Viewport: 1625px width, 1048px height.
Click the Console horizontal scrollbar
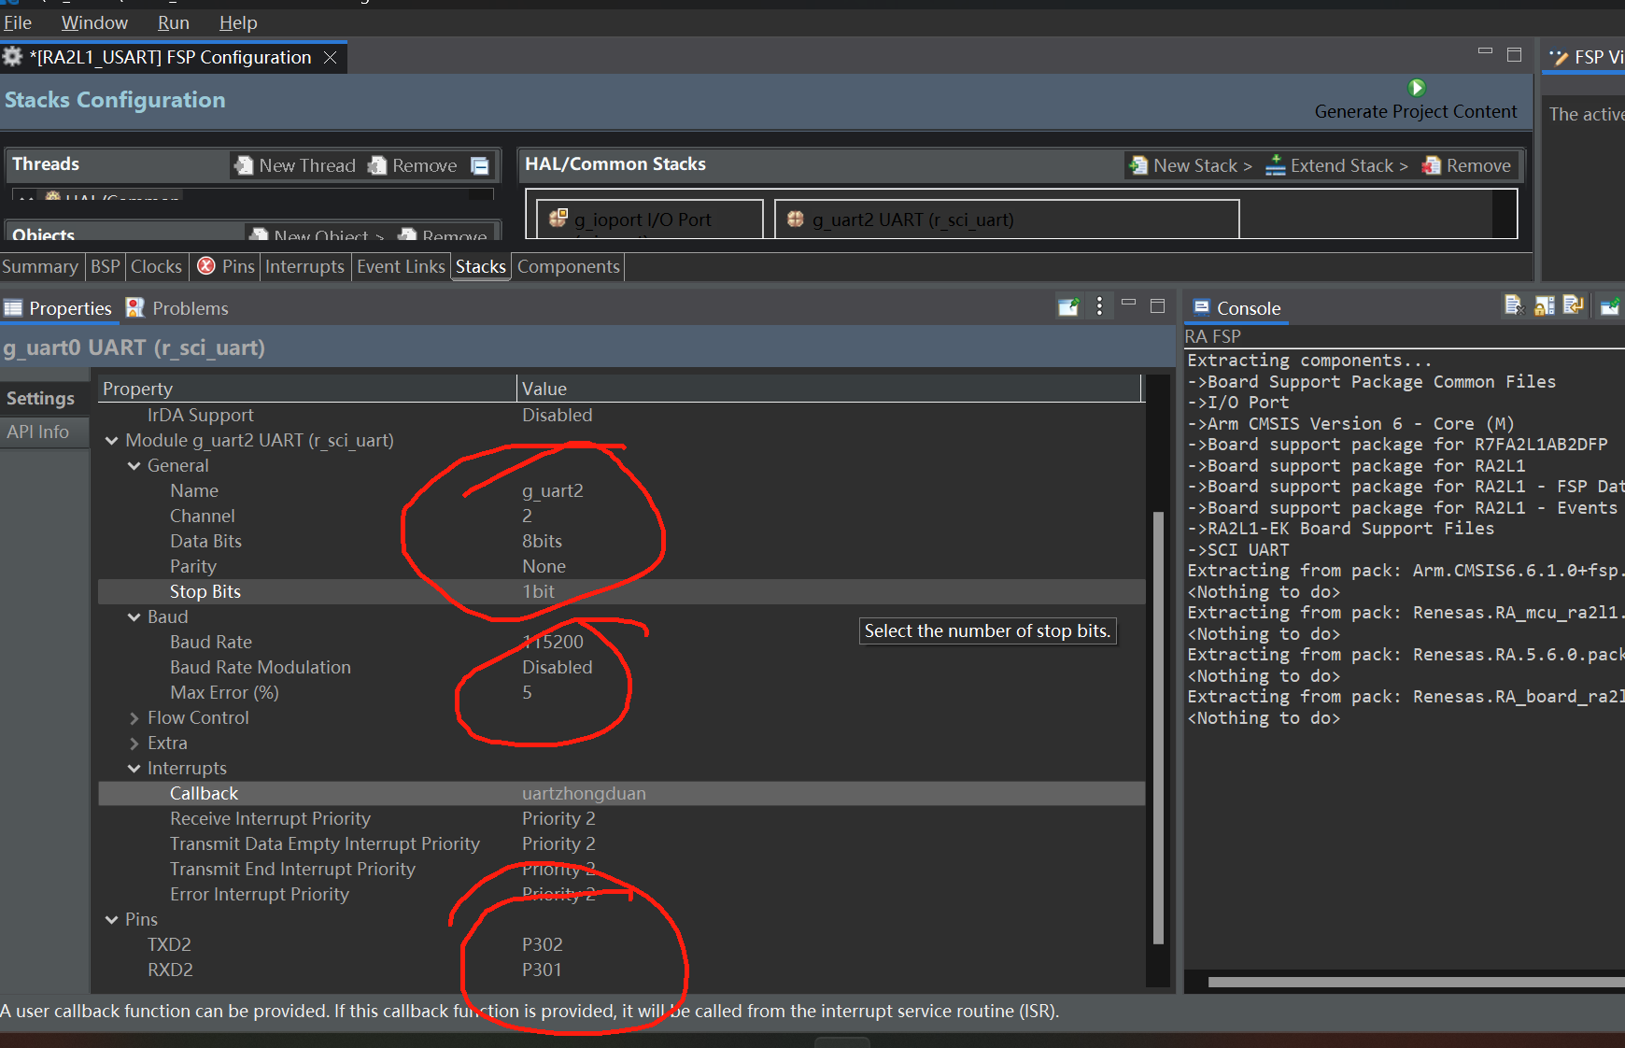(1416, 982)
